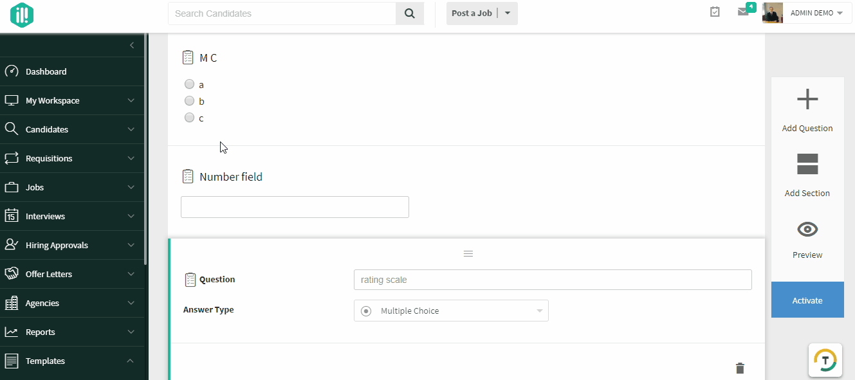
Task: Expand the Candidates sidebar menu
Action: (72, 129)
